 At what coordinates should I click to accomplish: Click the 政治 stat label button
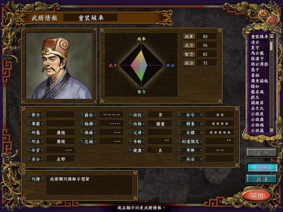(189, 63)
